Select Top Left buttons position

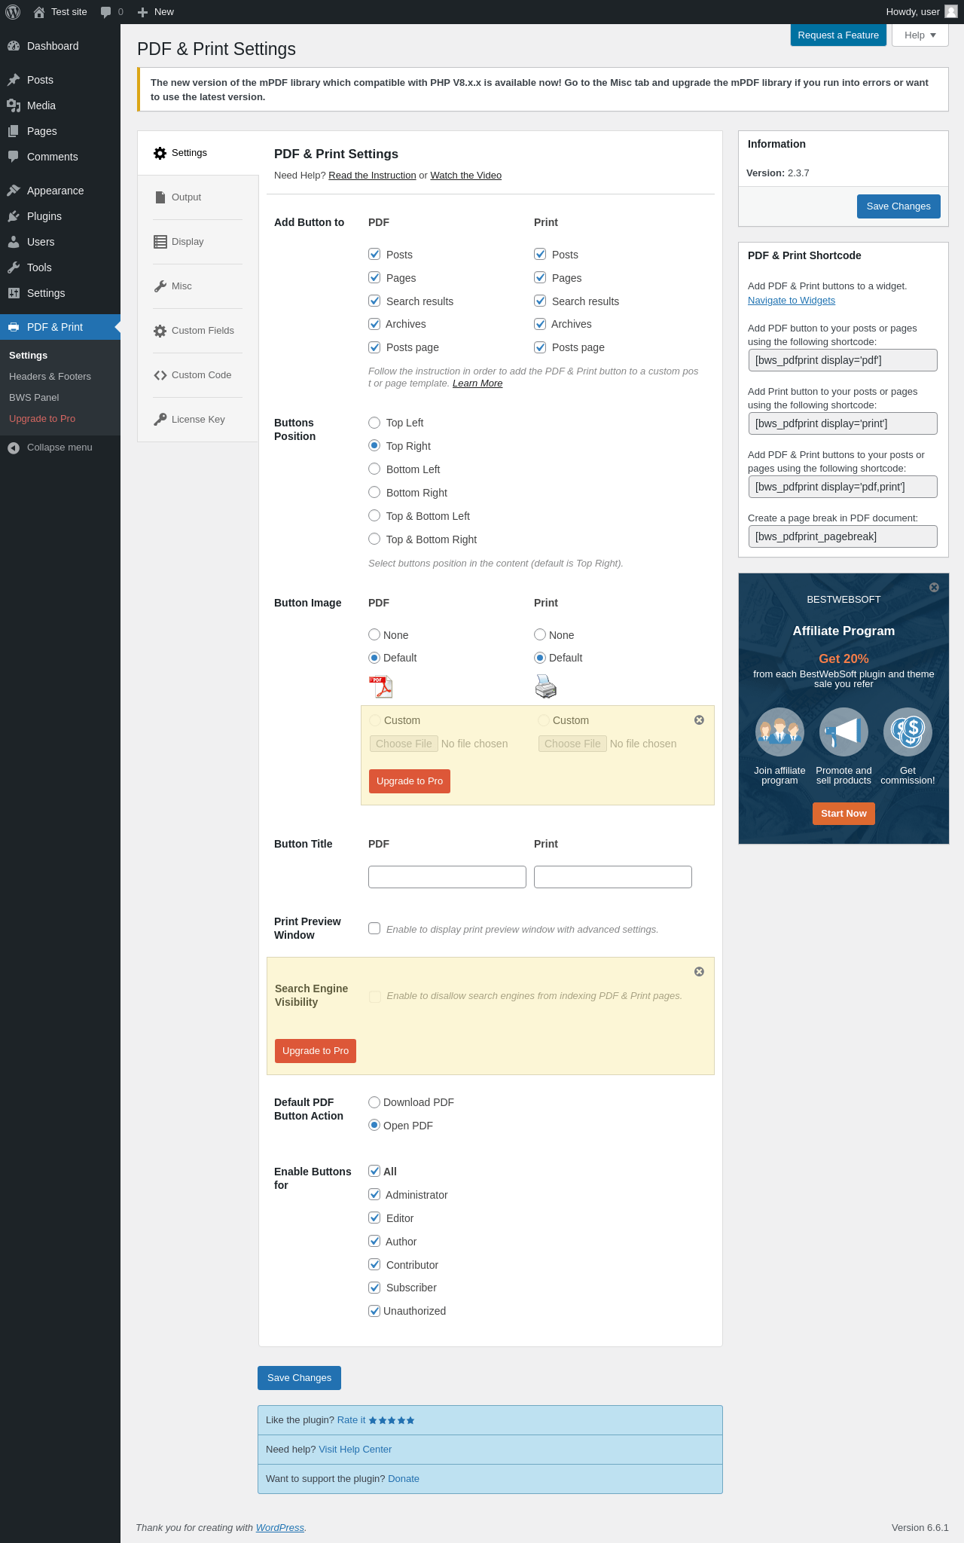click(374, 423)
